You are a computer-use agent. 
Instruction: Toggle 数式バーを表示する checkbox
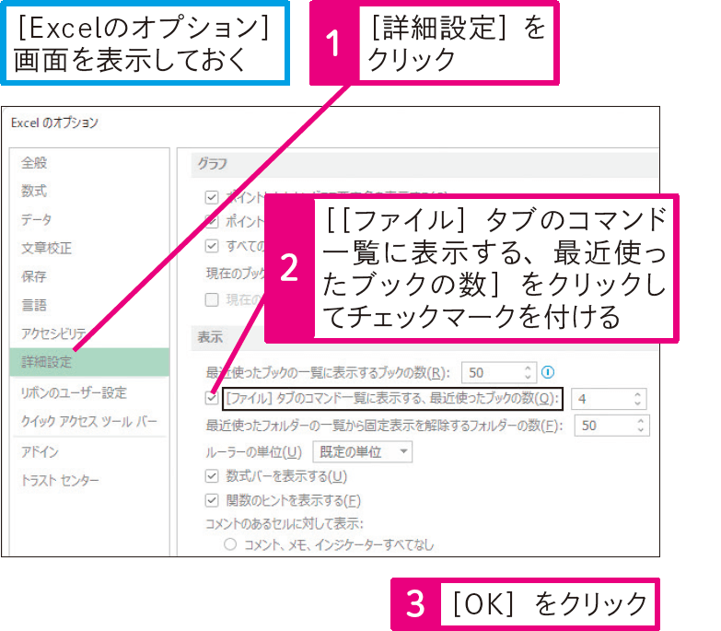pos(212,476)
